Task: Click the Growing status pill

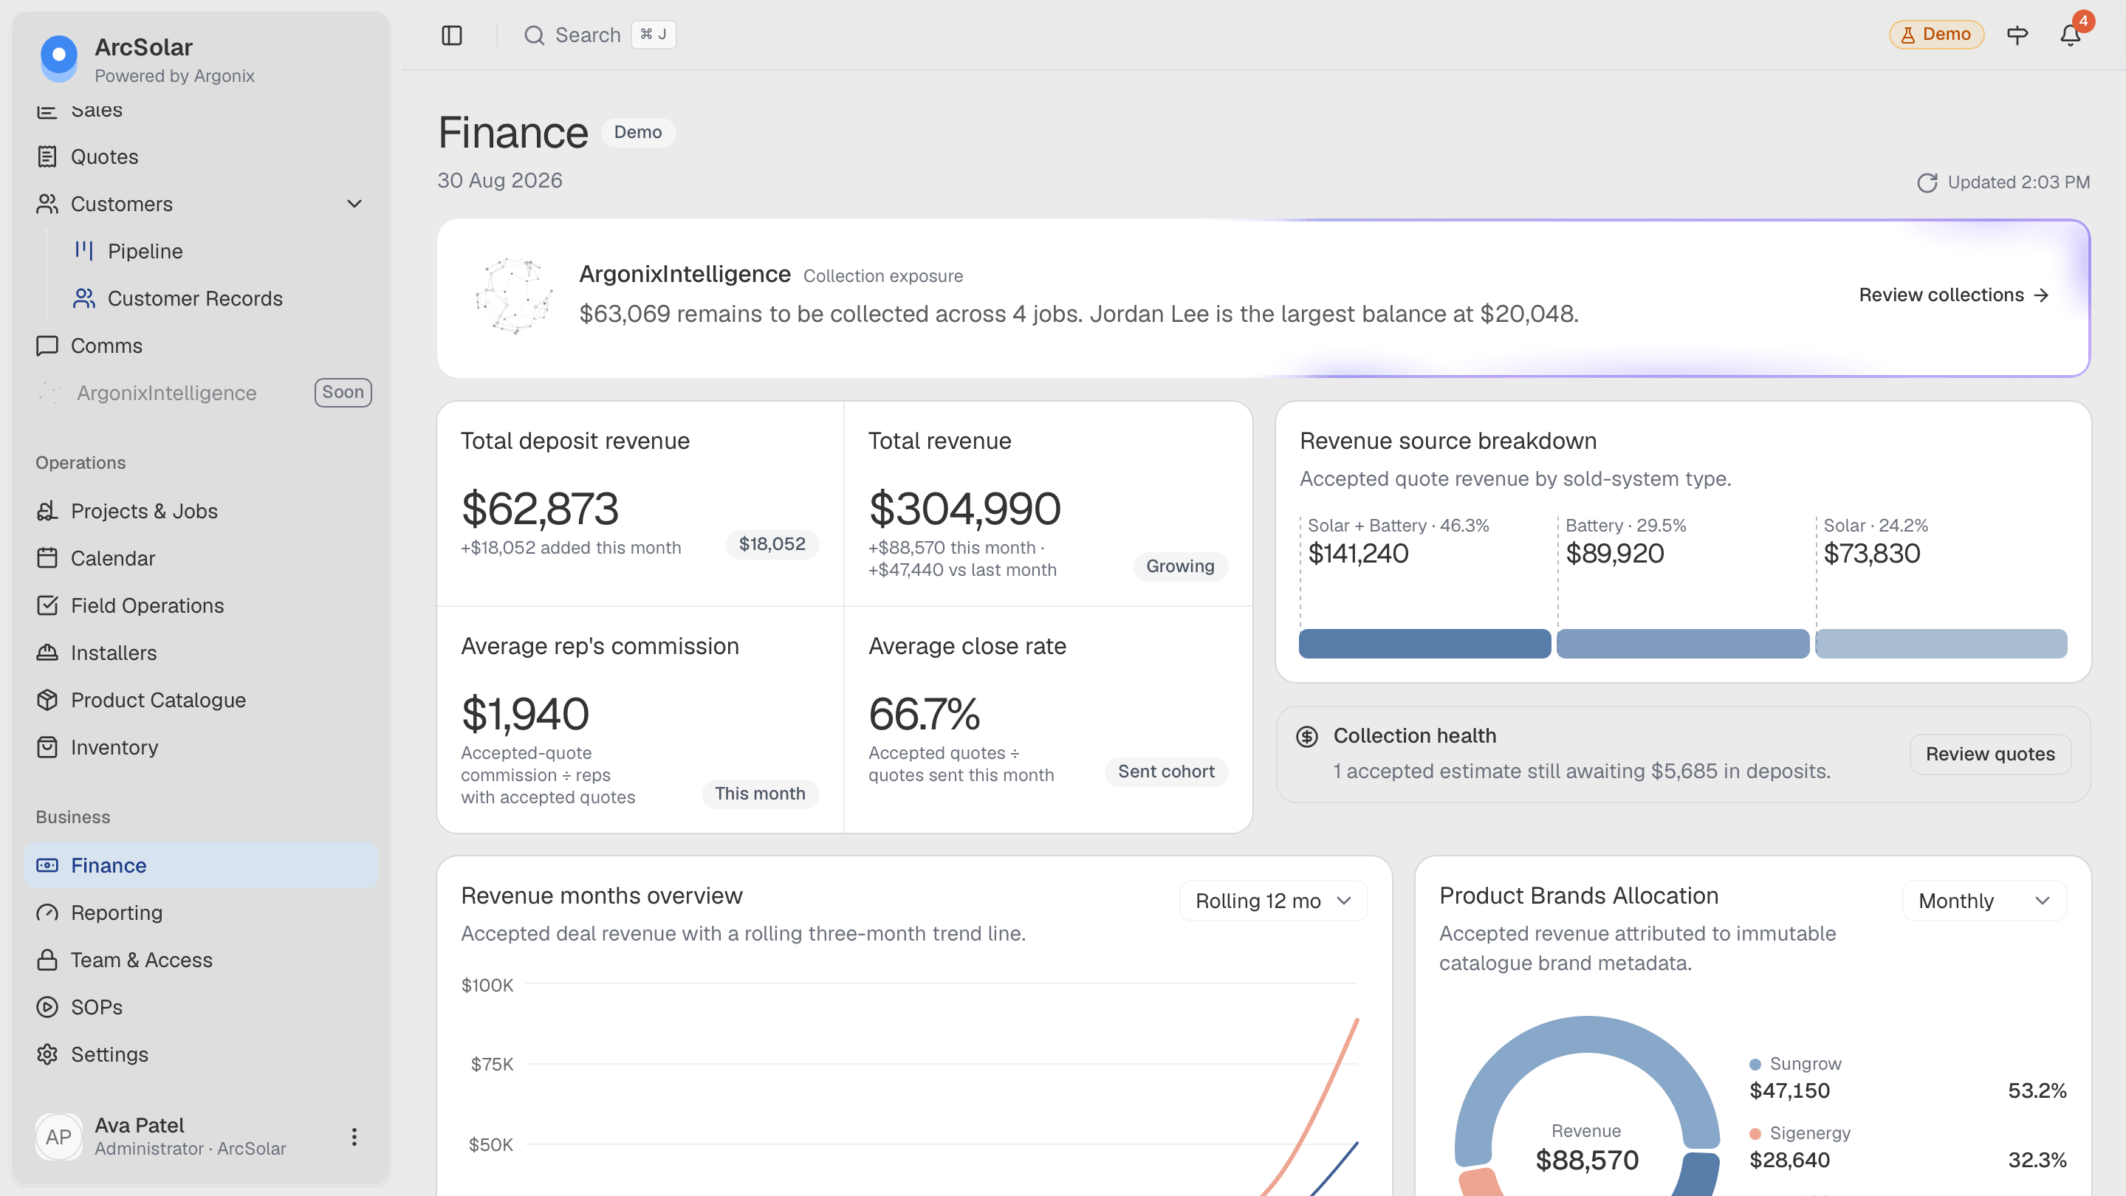Action: click(1180, 566)
